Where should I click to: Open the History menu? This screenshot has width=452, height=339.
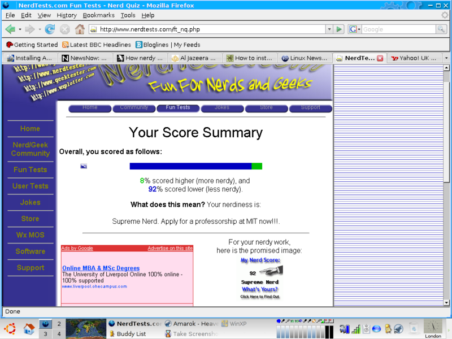pos(67,15)
